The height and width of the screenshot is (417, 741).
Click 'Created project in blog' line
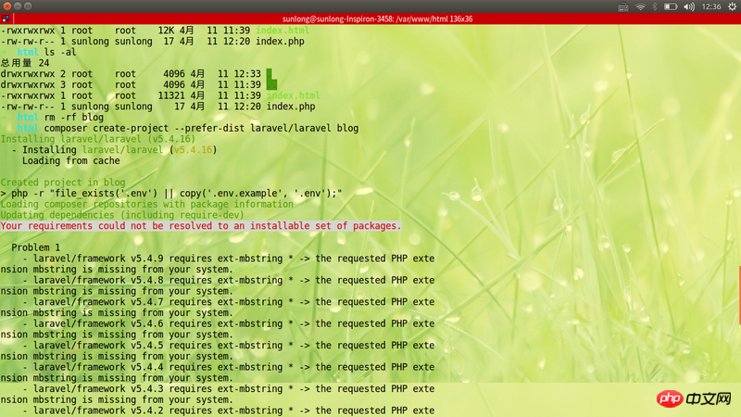(63, 183)
